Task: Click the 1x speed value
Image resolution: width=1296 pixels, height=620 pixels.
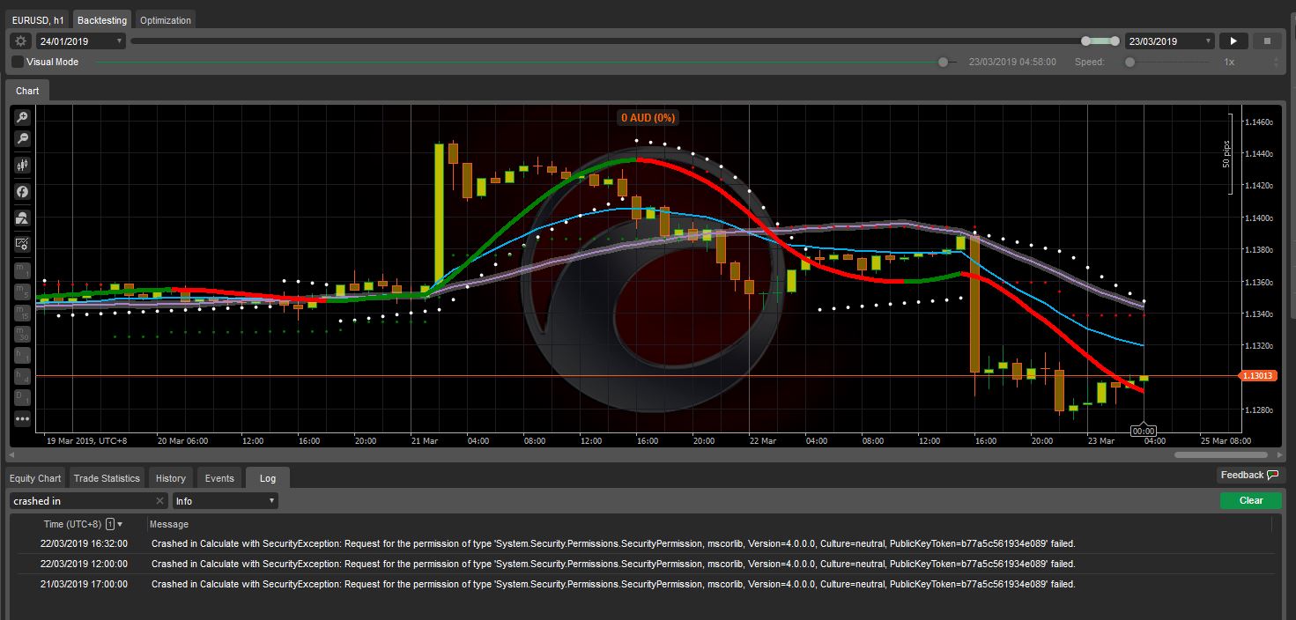Action: [x=1229, y=63]
